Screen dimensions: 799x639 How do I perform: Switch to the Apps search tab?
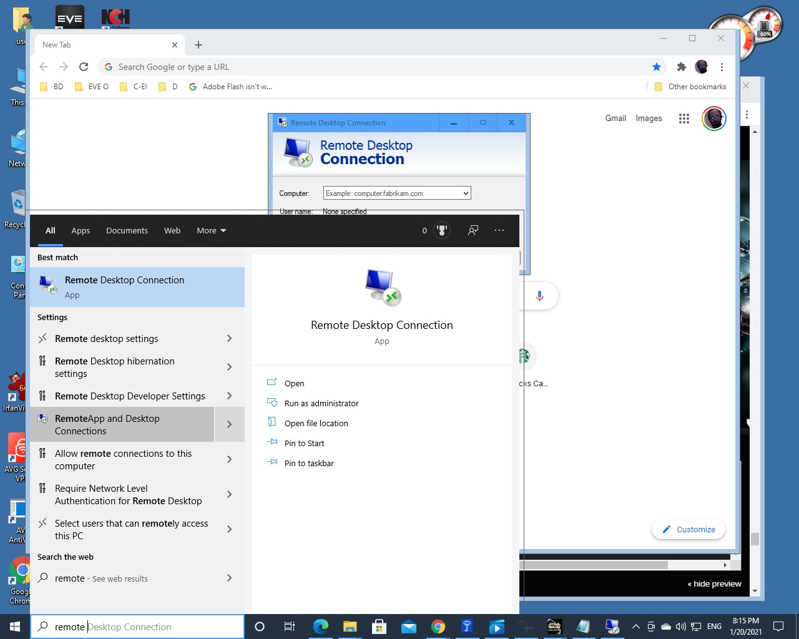tap(81, 230)
